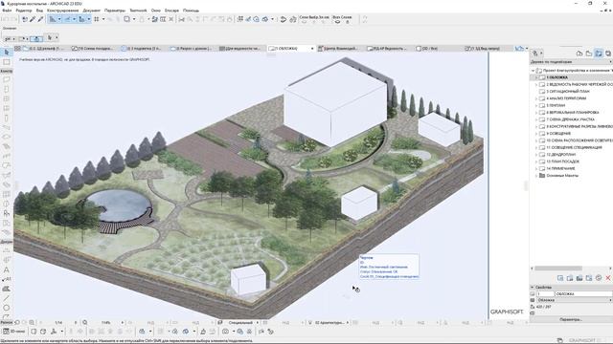This screenshot has height=344, width=613.
Task: Click the Split scissors icon in the toolbar
Action: pos(181,19)
